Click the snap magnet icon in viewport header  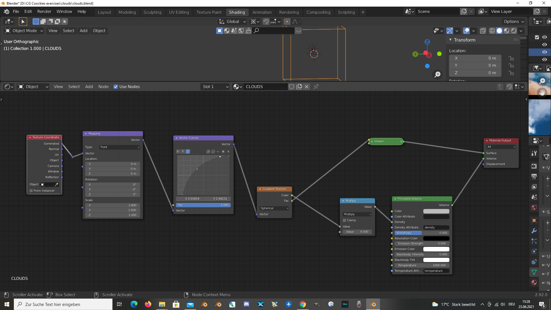click(266, 22)
